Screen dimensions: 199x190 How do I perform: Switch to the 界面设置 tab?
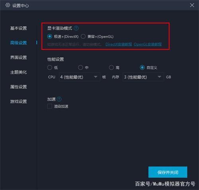18,57
